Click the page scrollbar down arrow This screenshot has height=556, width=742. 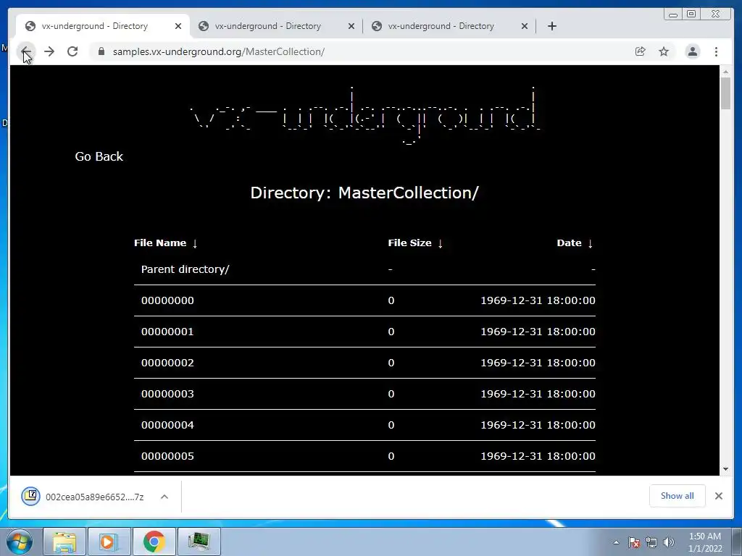pos(725,469)
